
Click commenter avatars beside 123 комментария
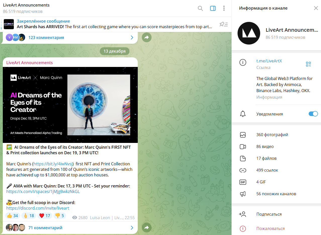16,37
